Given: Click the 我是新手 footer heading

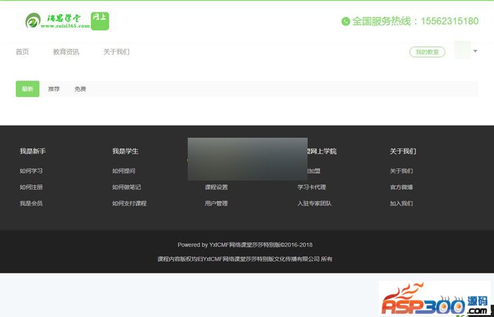Looking at the screenshot, I should point(33,152).
